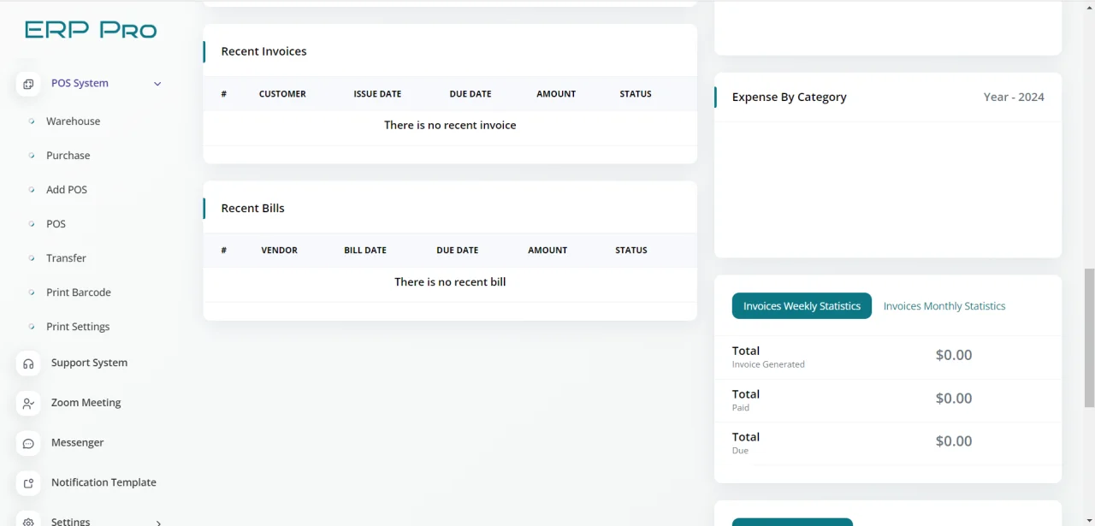This screenshot has height=526, width=1095.
Task: Open Zoom Meeting in the sidebar
Action: pyautogui.click(x=86, y=403)
